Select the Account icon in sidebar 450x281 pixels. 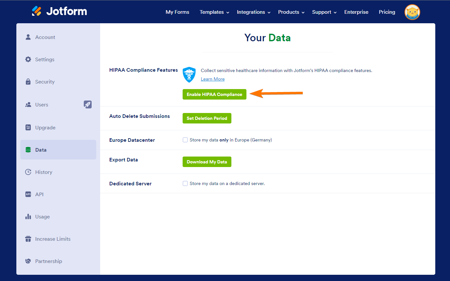point(28,37)
